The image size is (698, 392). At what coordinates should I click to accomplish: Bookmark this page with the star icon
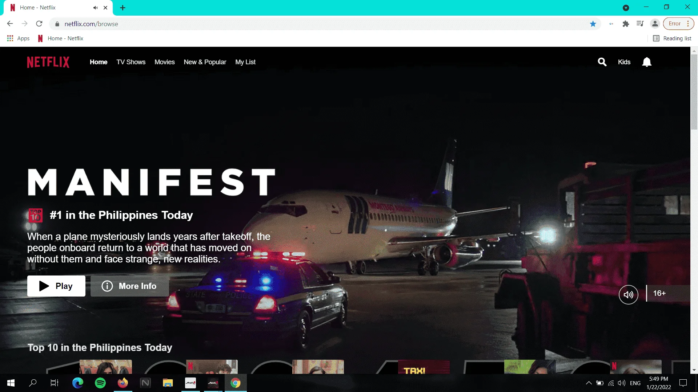(593, 24)
